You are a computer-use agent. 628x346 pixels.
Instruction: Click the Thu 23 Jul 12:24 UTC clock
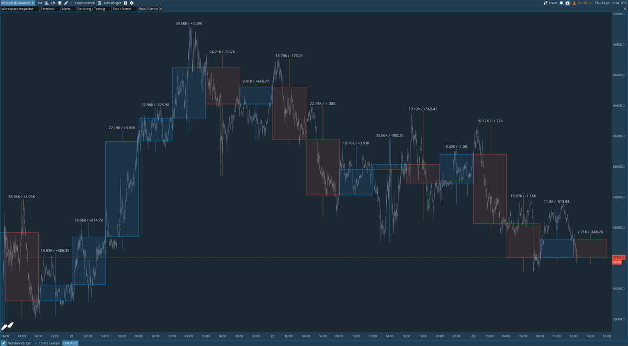point(610,3)
